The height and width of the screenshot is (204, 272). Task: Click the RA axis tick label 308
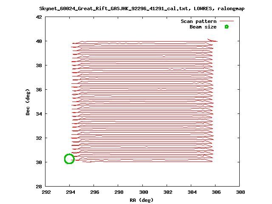(x=241, y=192)
